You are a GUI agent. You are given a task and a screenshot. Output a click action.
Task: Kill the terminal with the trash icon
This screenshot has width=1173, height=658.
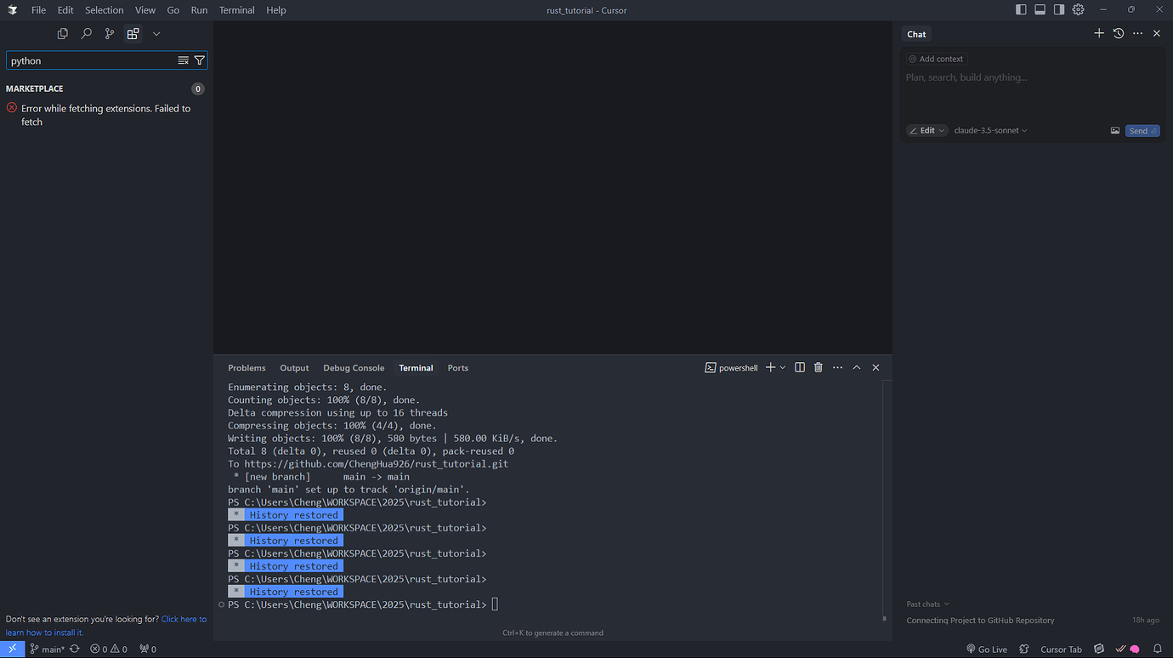pos(818,367)
